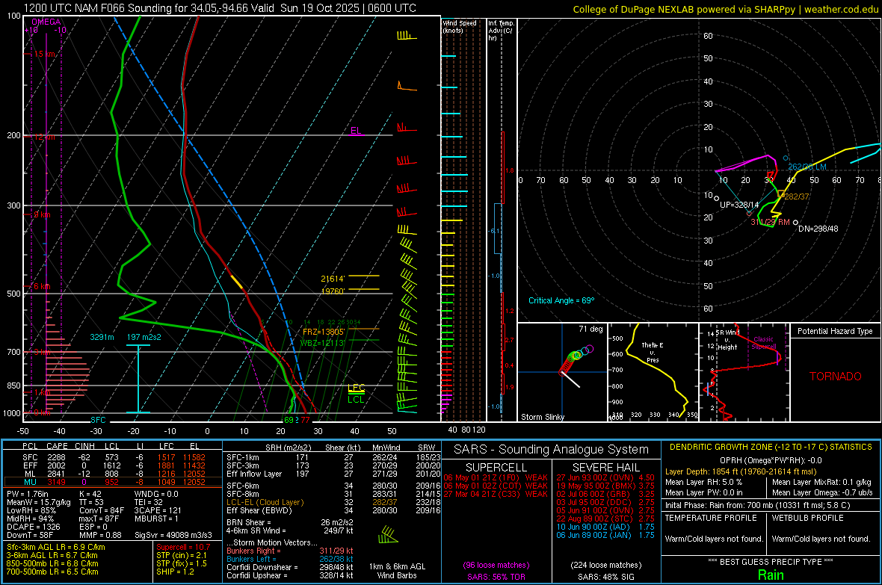This screenshot has width=882, height=585.
Task: Click the 311/29 RM marker on hodograph
Action: point(770,223)
